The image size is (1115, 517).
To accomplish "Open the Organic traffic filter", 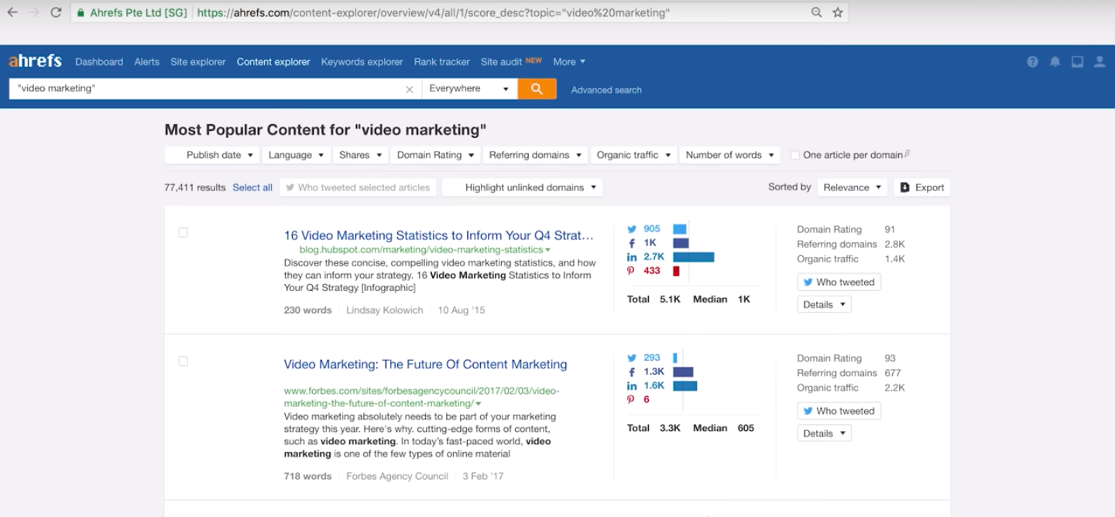I will coord(633,155).
